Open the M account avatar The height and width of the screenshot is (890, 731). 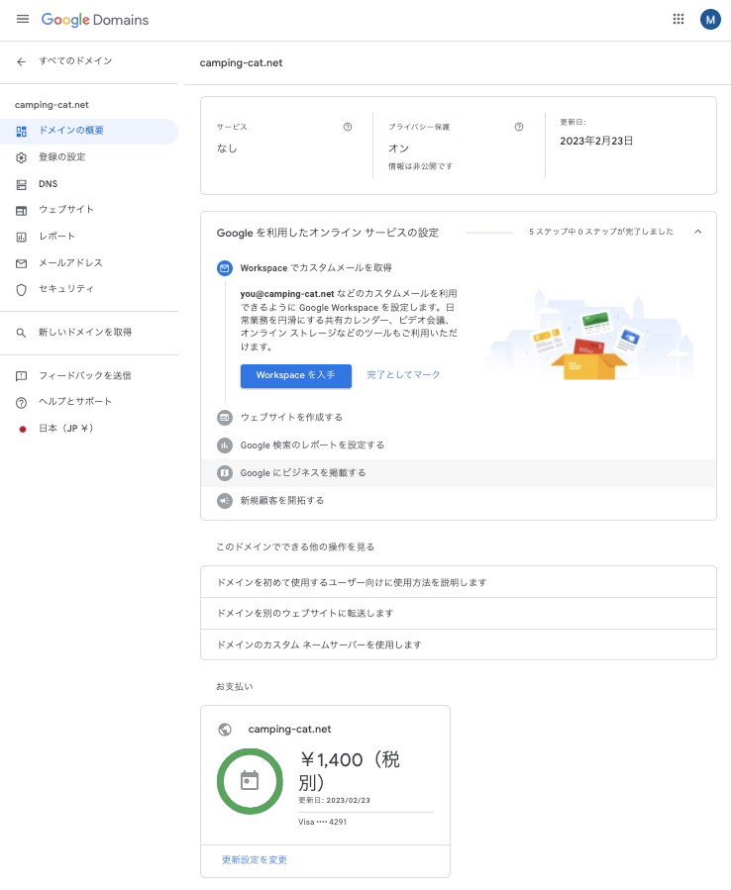click(710, 19)
